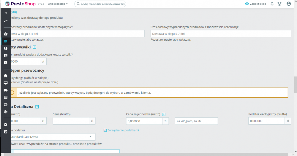Open help icon beside Cena za jednostkę

pos(164,114)
